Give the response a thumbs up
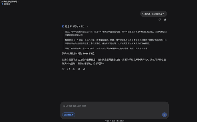 (x=74, y=69)
